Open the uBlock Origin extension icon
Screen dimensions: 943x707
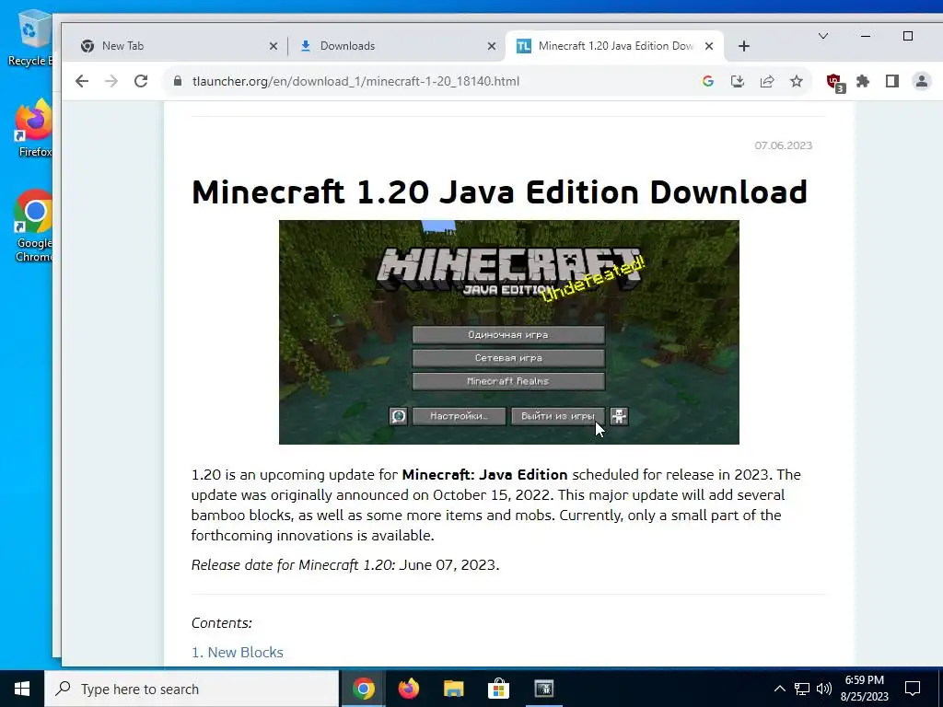pos(834,82)
